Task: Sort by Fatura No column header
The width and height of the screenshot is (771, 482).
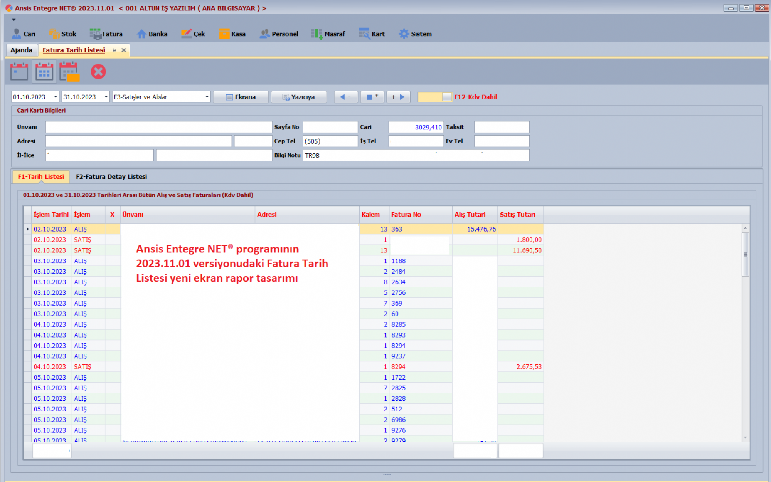Action: [420, 215]
